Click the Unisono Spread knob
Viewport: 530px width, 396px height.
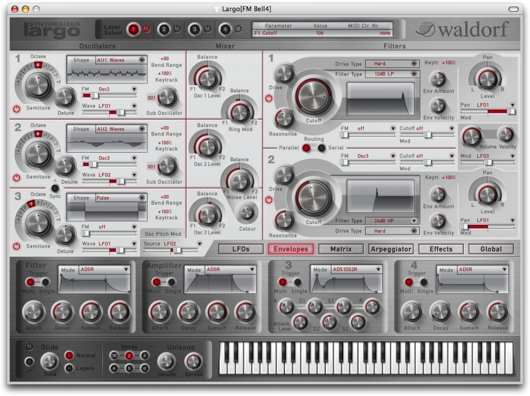coord(193,362)
